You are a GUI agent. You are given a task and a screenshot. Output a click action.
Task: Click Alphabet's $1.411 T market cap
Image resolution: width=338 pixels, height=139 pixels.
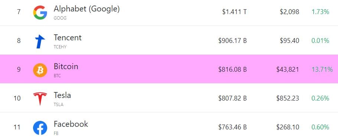[x=234, y=12]
